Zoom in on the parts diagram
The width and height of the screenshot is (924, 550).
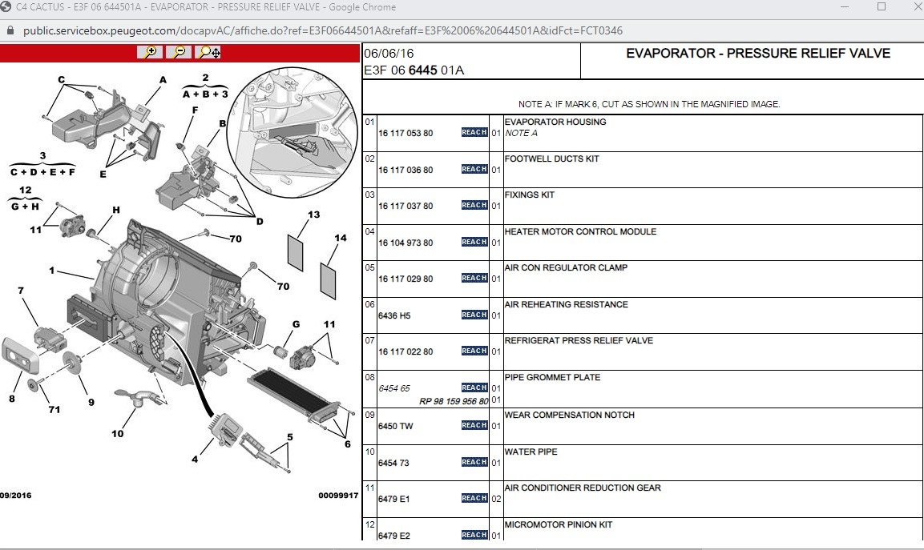pyautogui.click(x=151, y=52)
